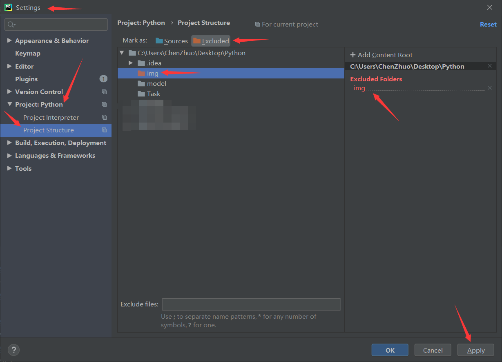Viewport: 502px width, 362px height.
Task: Click the Apply button
Action: point(475,350)
